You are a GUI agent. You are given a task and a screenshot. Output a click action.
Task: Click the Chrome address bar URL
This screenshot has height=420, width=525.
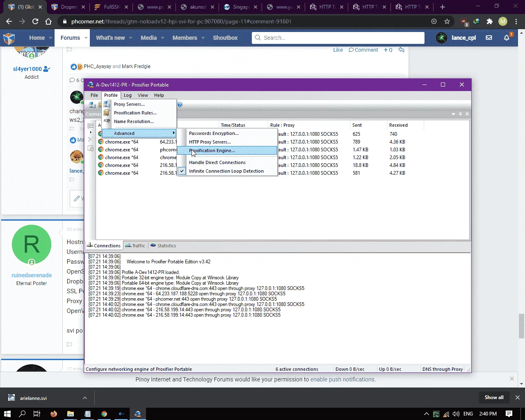click(181, 21)
